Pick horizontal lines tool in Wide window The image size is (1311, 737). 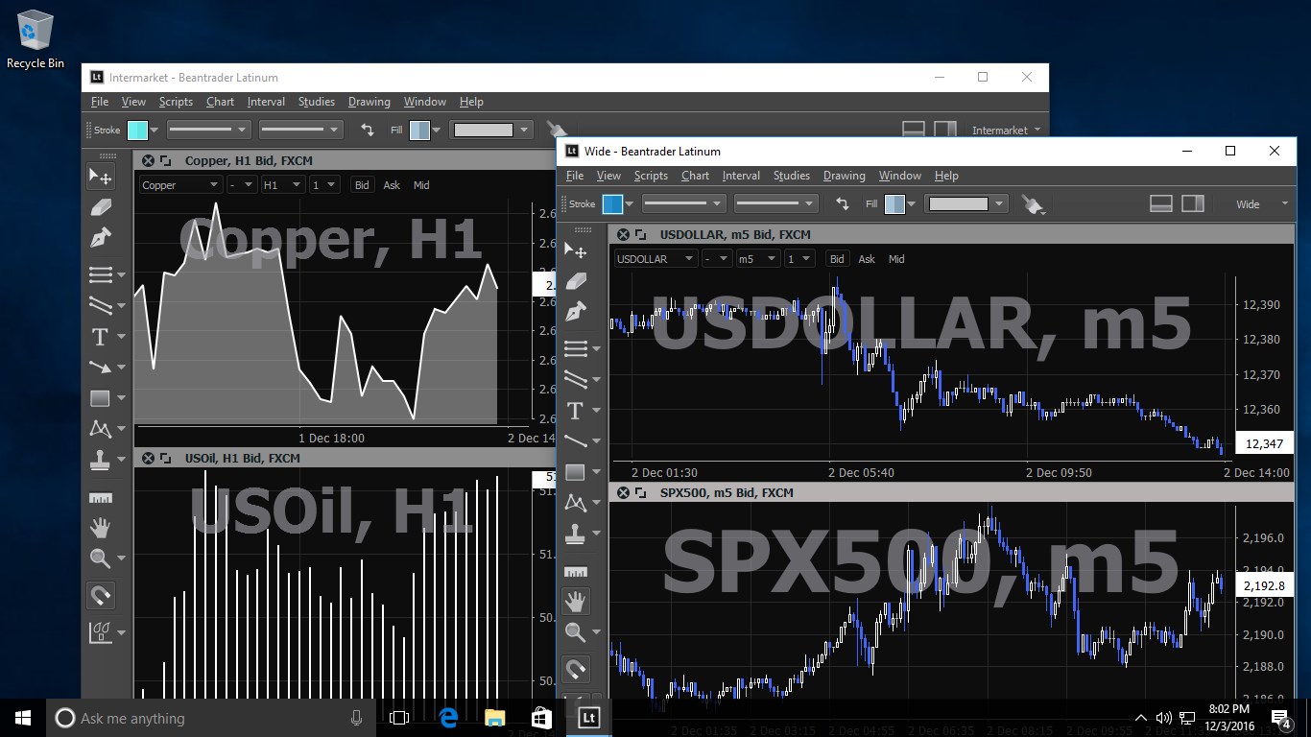[575, 347]
